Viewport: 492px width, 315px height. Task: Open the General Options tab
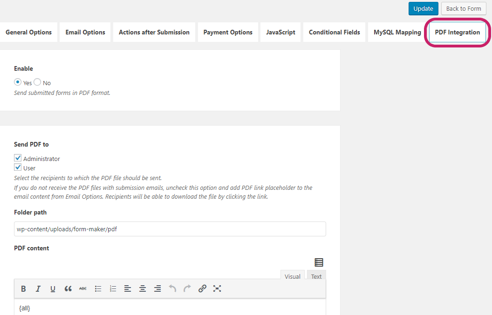tap(28, 32)
